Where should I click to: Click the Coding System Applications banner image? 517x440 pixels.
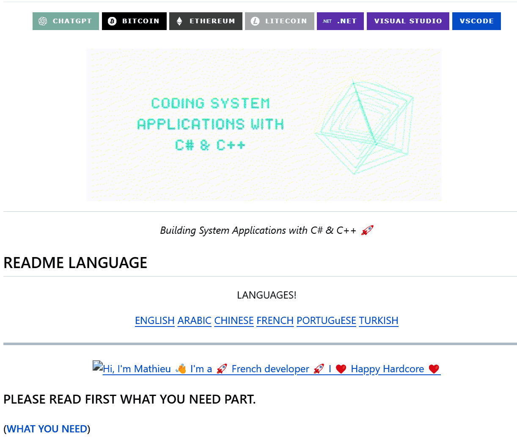(x=264, y=124)
